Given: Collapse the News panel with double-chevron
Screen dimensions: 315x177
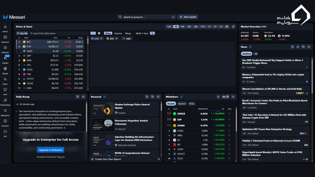Looking at the screenshot, I should point(298,47).
